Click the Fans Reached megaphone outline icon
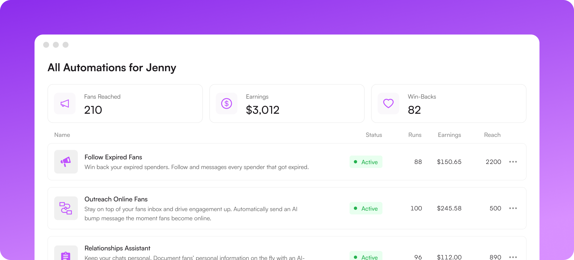 click(x=65, y=104)
